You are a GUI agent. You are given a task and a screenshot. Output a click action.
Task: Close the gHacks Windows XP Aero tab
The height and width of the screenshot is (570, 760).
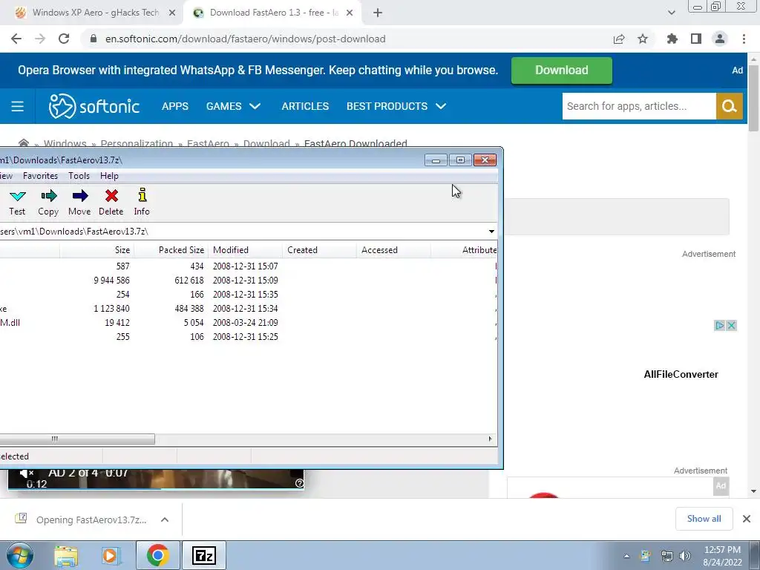click(x=172, y=13)
